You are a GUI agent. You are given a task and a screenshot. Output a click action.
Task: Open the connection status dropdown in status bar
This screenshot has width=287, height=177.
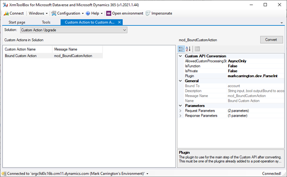point(147,174)
